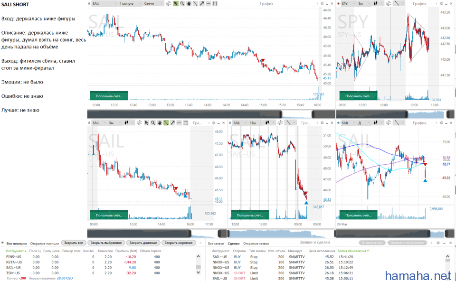Click 'Пополнить счёт...' on SAIL 1-minute chart
The height and width of the screenshot is (281, 456).
tap(109, 96)
